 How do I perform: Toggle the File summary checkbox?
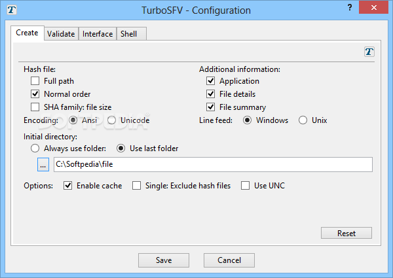pos(211,107)
